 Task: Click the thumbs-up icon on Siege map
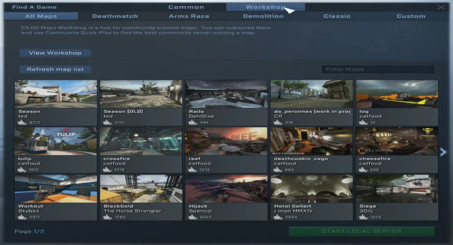363,217
